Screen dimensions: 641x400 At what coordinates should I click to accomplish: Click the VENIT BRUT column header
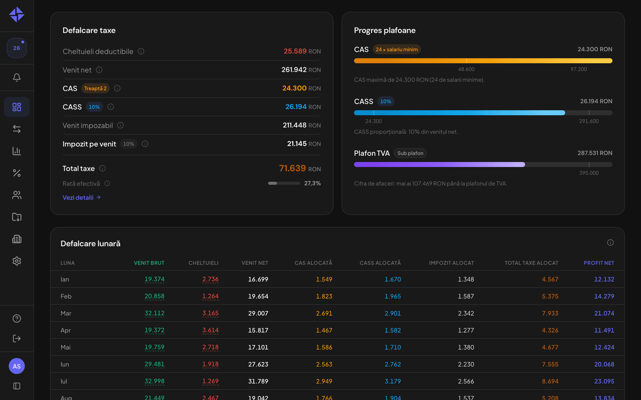coord(149,263)
